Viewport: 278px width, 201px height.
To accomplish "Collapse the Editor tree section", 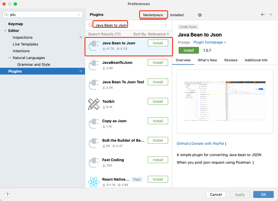I will coord(5,31).
